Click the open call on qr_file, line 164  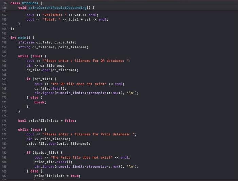tap(46, 70)
